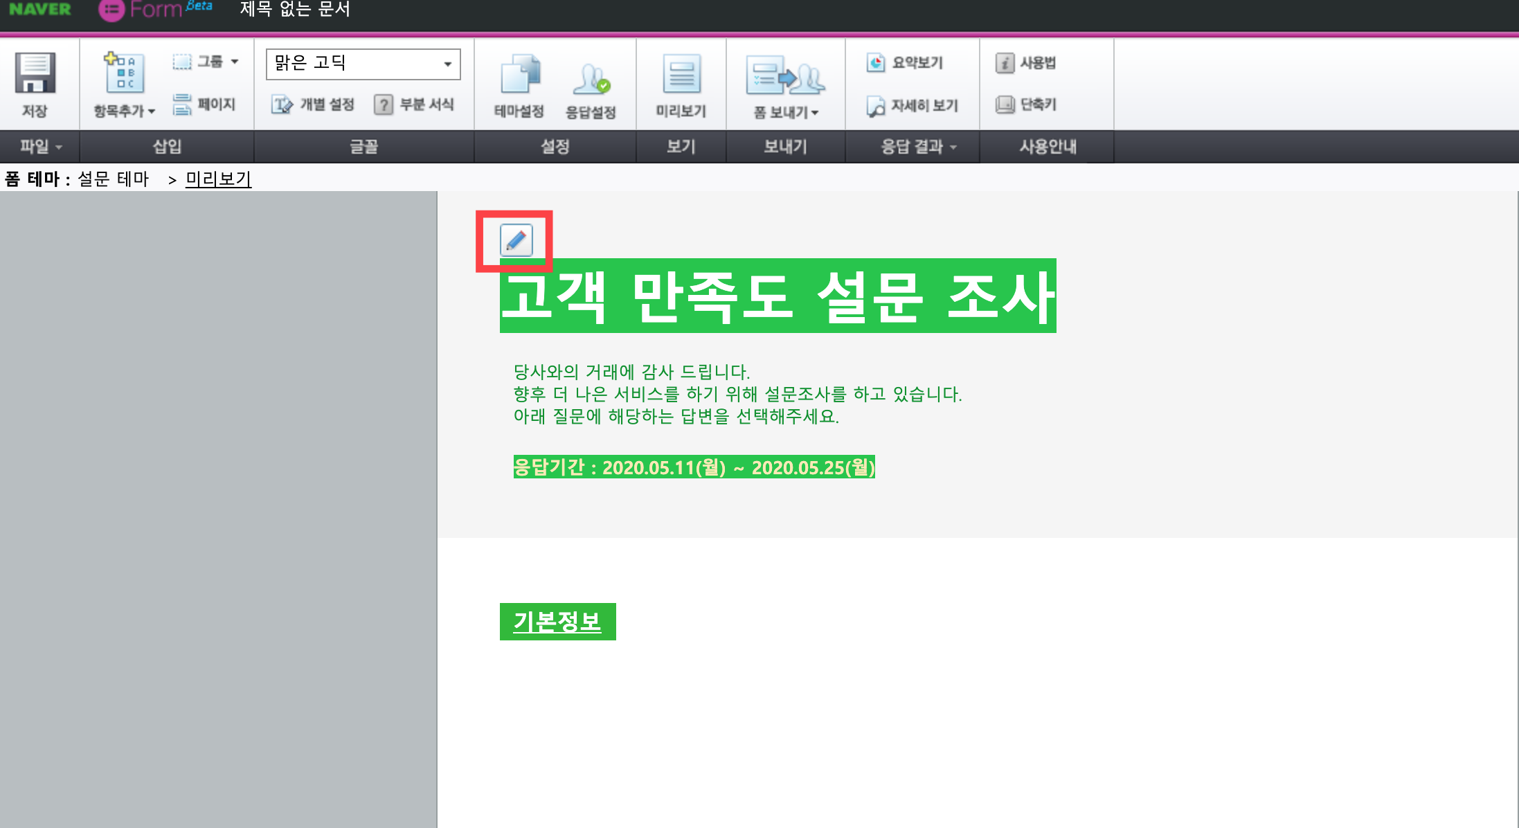1519x828 pixels.
Task: Click the 미리보기 preview icon in ribbon
Action: pyautogui.click(x=681, y=73)
